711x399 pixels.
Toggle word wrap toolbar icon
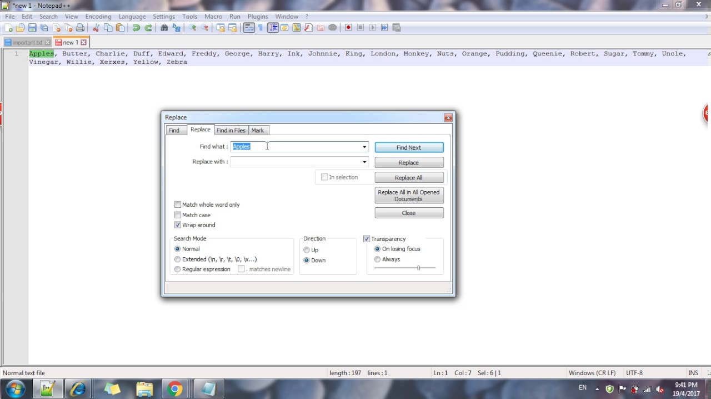click(x=249, y=28)
